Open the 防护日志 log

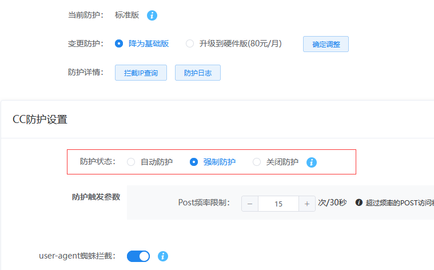[x=197, y=73]
